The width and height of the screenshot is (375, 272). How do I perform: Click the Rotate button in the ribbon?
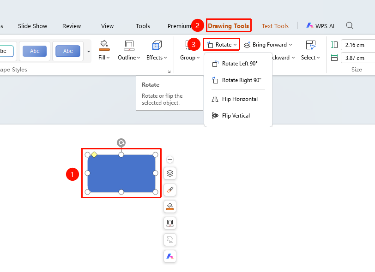[x=222, y=45]
